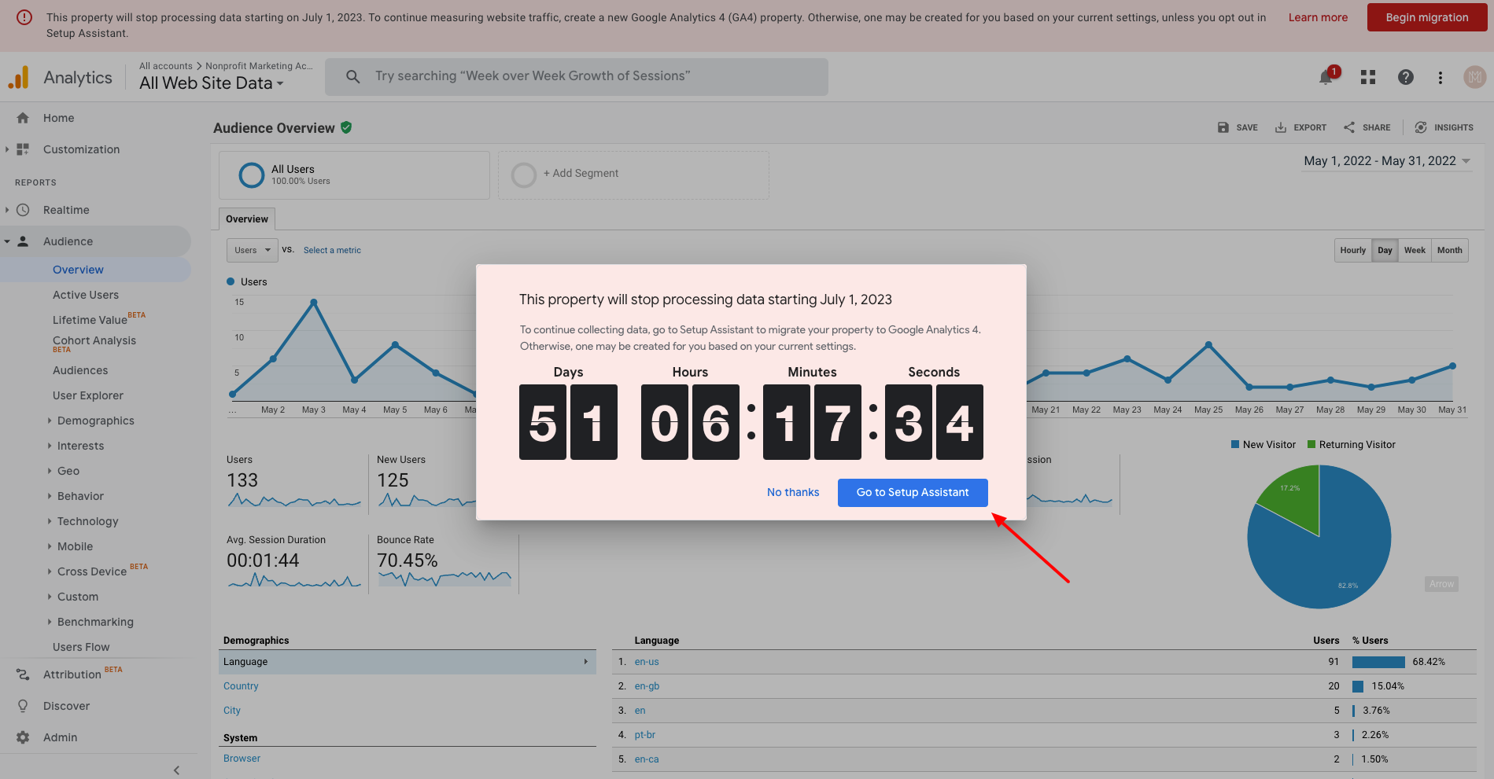Click the Home house icon

(23, 118)
